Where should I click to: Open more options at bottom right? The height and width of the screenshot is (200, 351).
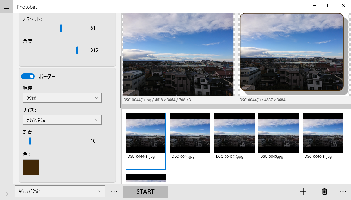343,191
